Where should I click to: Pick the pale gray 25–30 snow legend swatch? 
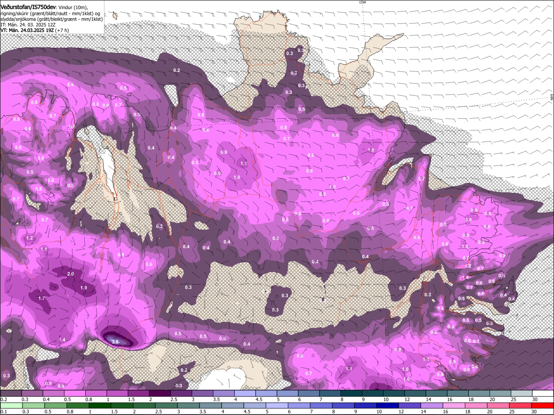coord(522,393)
